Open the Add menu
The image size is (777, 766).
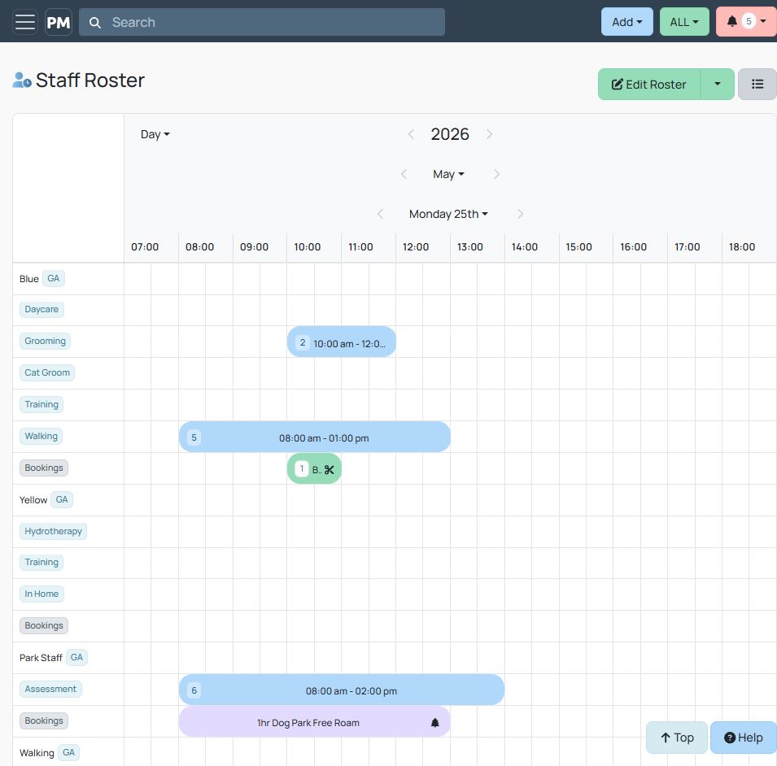tap(626, 22)
